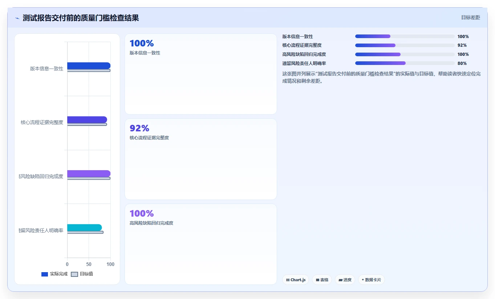The image size is (495, 299).
Task: Click the 50 tick on the chart x-axis
Action: click(89, 264)
